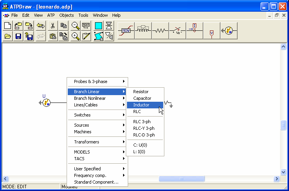Copy selection with the copy icon
The height and width of the screenshot is (191, 289).
coord(63,25)
